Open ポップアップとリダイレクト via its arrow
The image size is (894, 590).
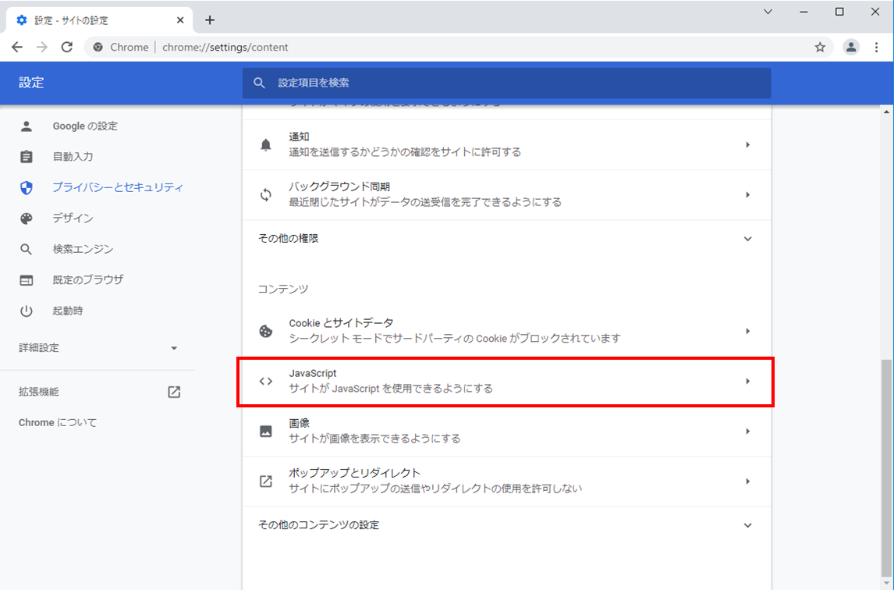[747, 481]
